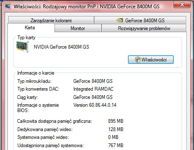This screenshot has height=150, width=194.
Task: Select the Karta tab
Action: [x=31, y=28]
